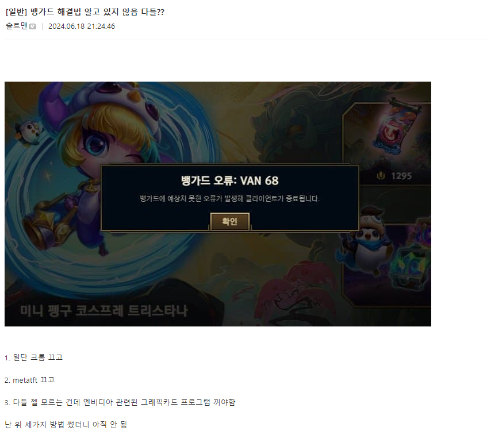Viewport: 487px width, 446px height.
Task: Click the 확인 button in the Vanguard error dialog
Action: point(230,221)
